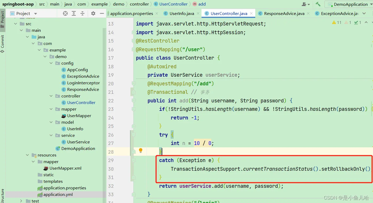Collapse the config package in tree

(x=51, y=63)
